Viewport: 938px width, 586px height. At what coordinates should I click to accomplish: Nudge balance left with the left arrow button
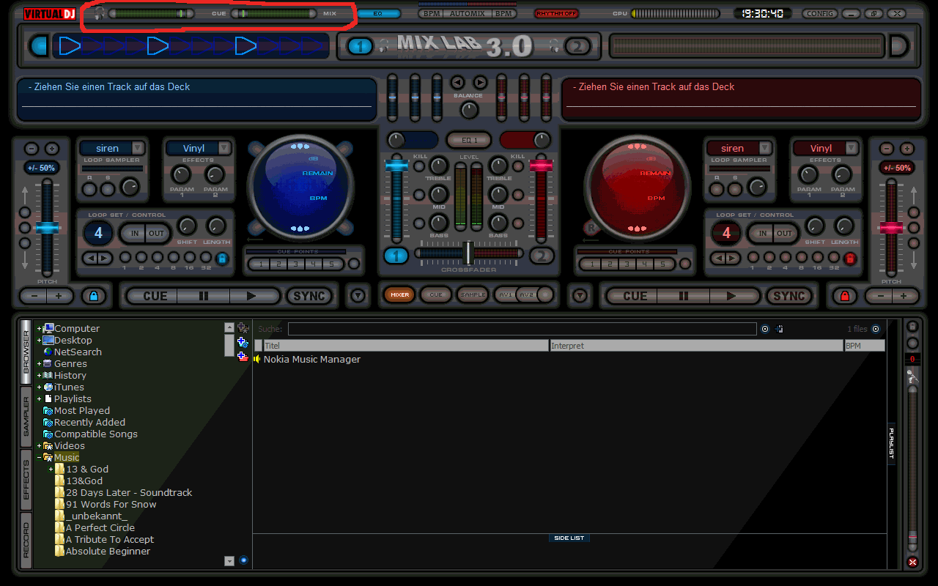pos(458,82)
